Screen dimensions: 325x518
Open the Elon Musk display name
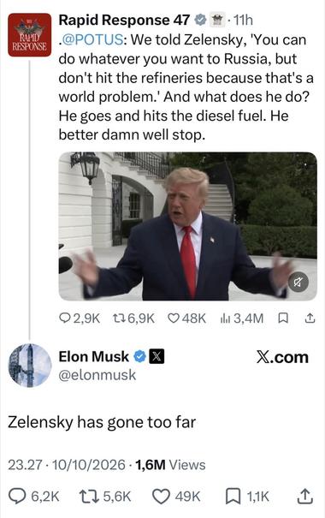point(94,356)
